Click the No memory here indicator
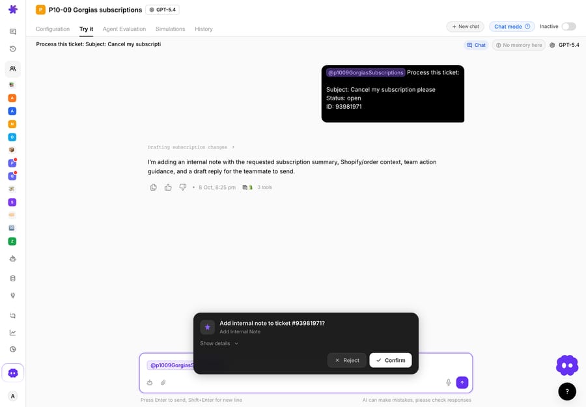Viewport: 586px width, 407px height. click(x=519, y=45)
